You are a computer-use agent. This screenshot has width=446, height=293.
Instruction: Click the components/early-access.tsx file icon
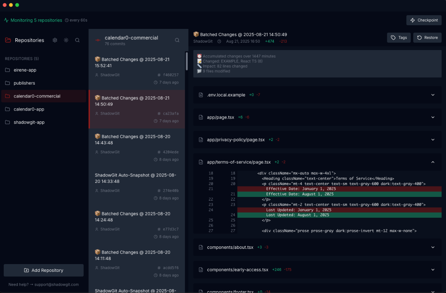pyautogui.click(x=201, y=270)
